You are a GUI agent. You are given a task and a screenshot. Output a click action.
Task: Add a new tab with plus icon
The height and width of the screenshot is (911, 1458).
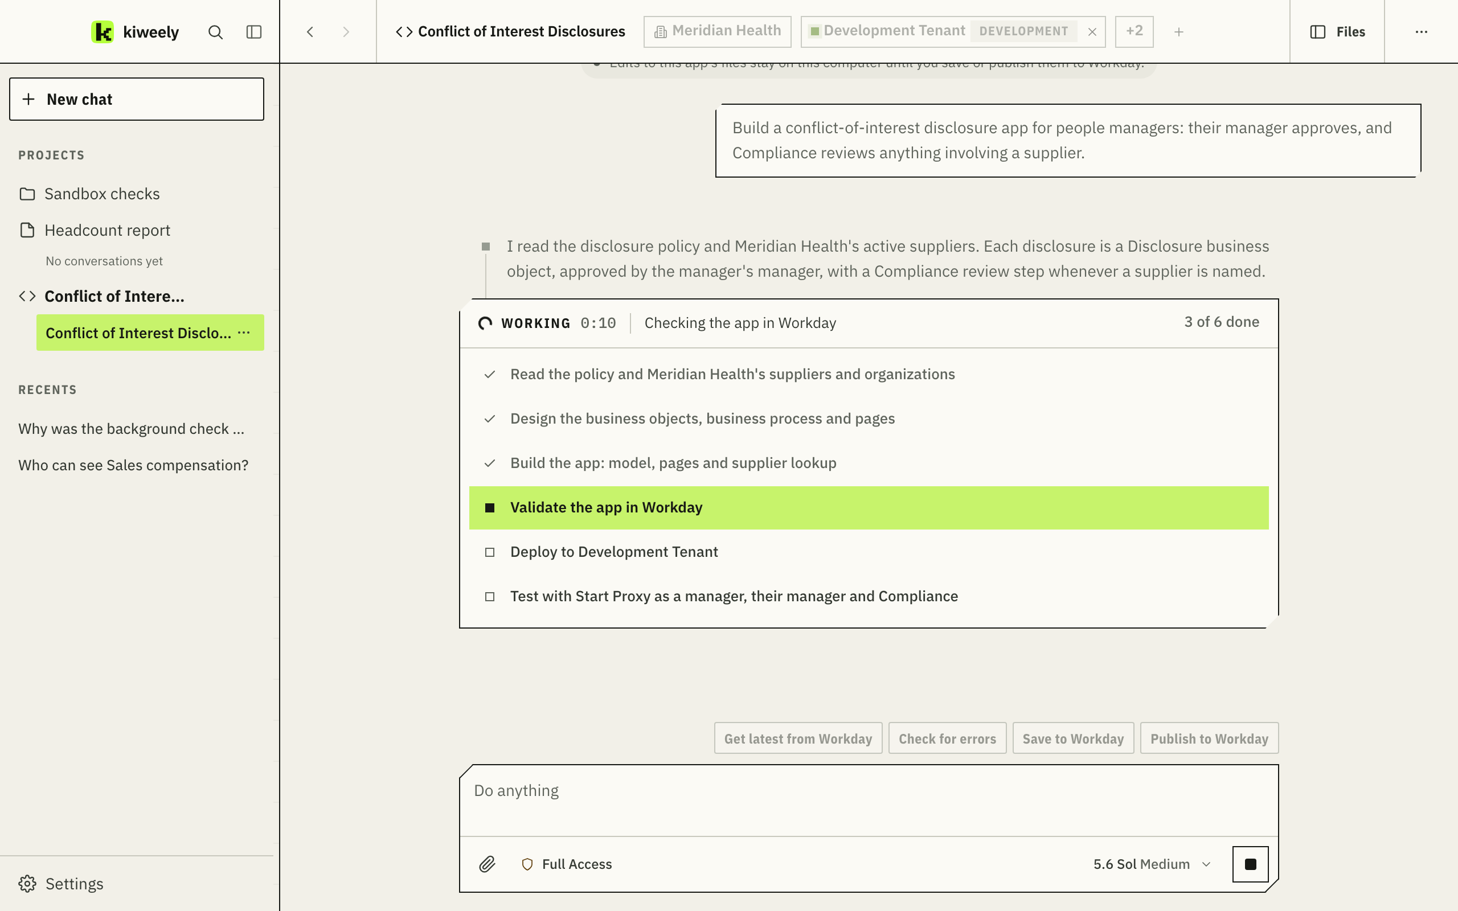click(1179, 32)
